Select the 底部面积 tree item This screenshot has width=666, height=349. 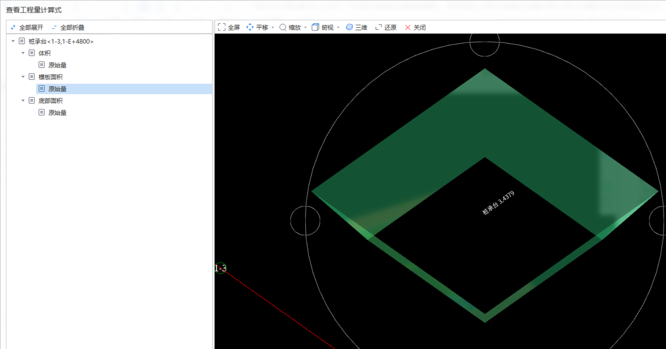[x=50, y=101]
